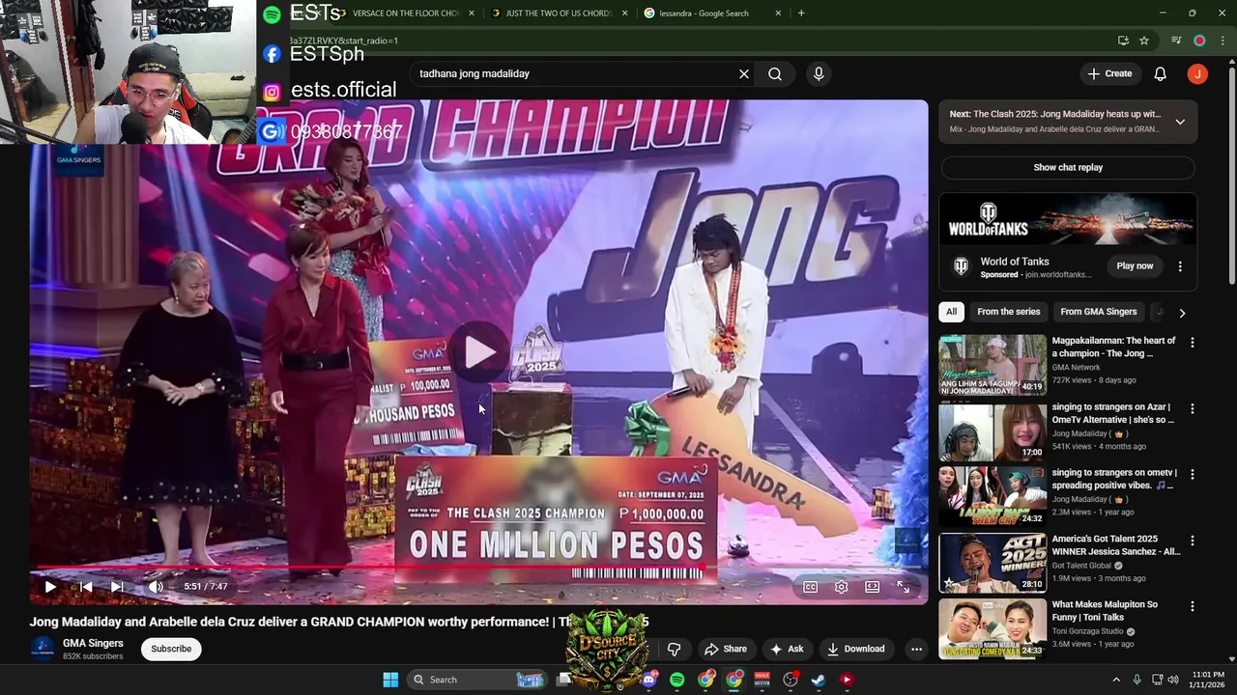
Task: Click the Create video button
Action: pos(1109,73)
